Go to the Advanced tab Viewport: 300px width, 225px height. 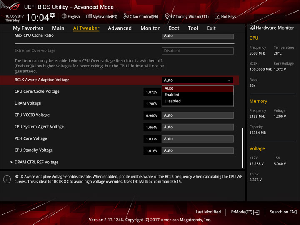pos(120,28)
